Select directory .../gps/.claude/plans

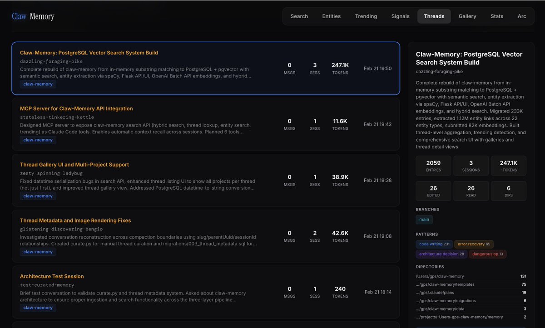coord(471,293)
